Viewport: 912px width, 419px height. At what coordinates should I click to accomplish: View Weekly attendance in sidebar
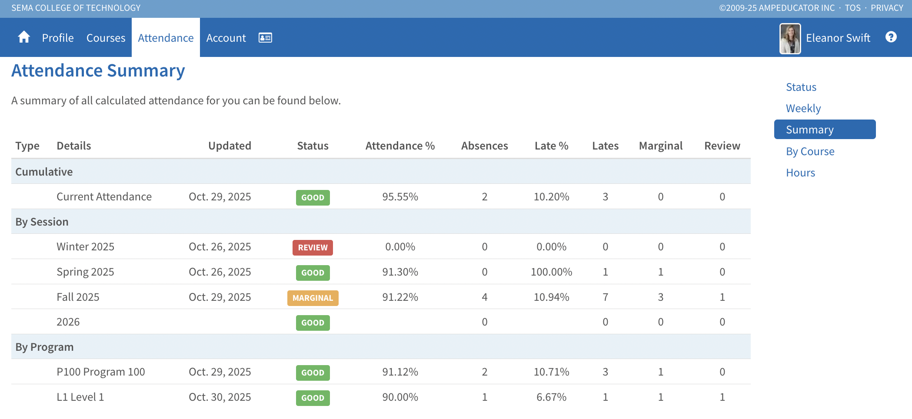click(803, 108)
